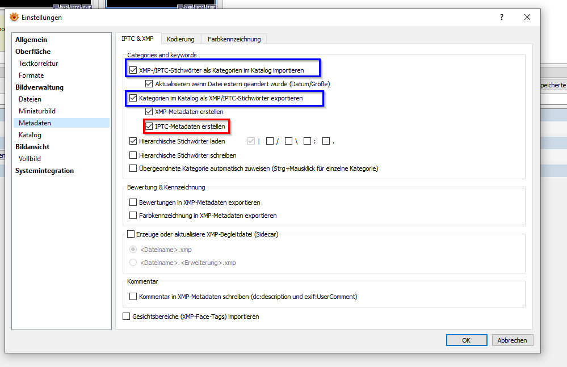Close the Einstellungen dialog

[x=527, y=17]
